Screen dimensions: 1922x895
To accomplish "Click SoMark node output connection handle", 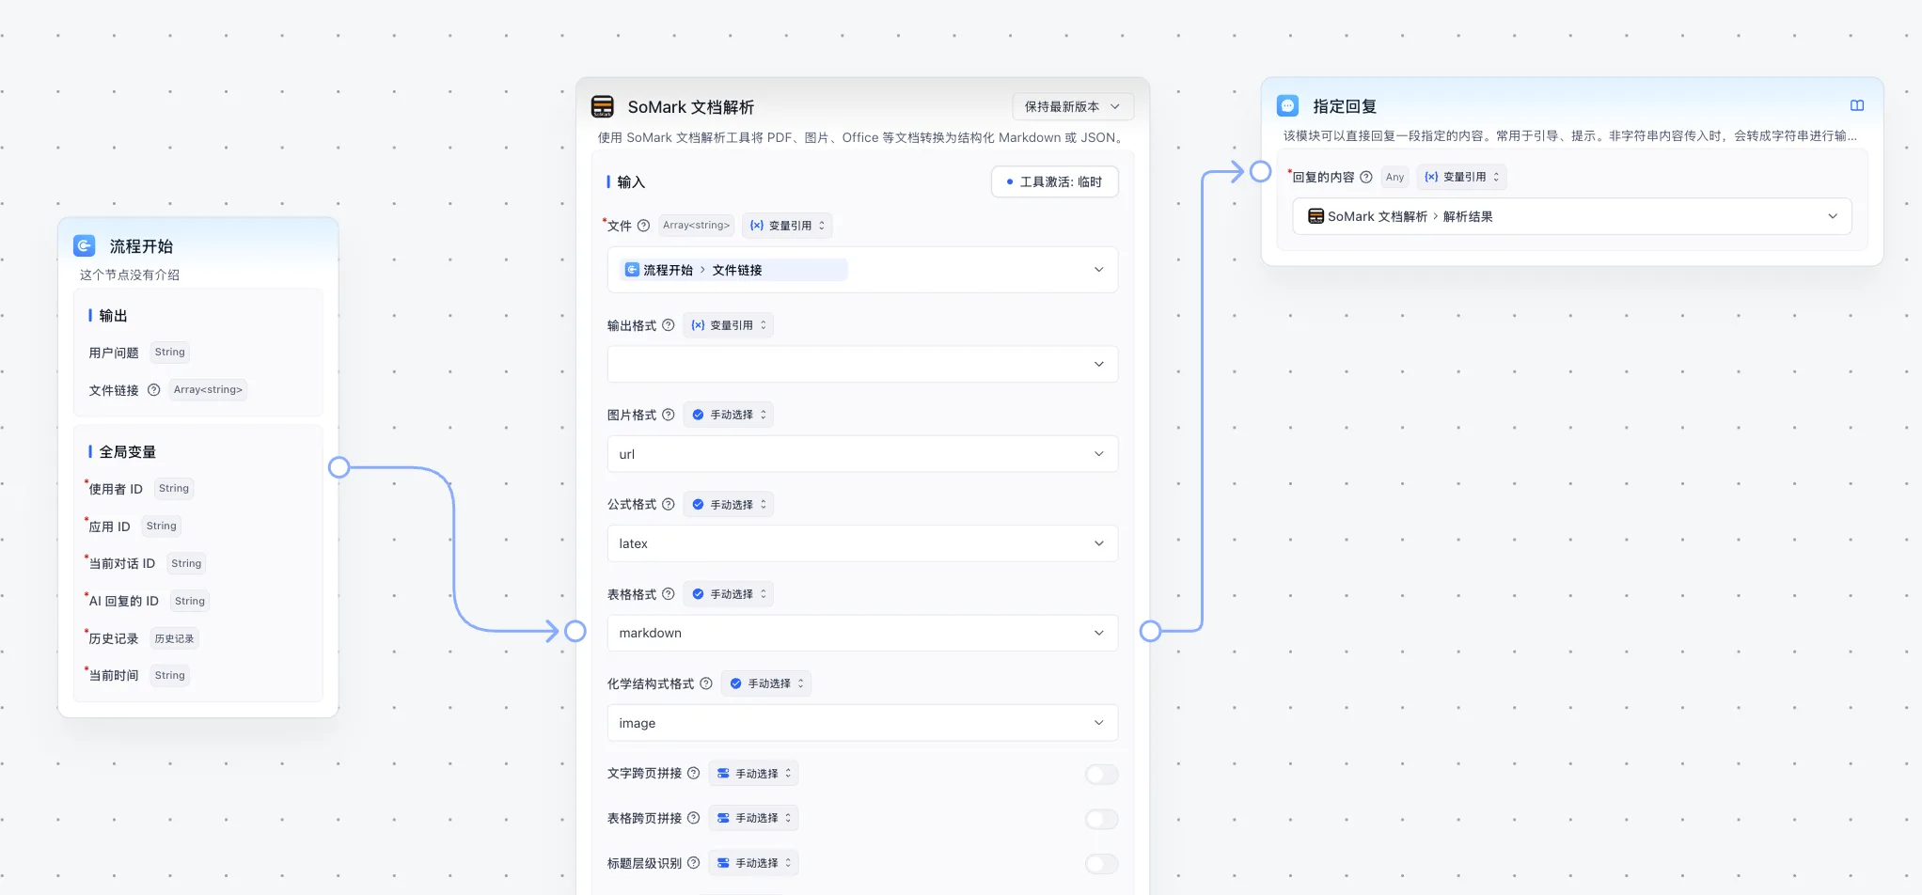I will [x=1150, y=631].
